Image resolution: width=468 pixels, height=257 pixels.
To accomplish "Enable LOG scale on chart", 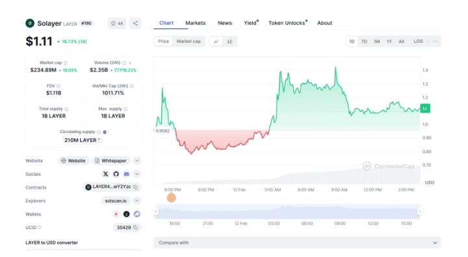I will [x=418, y=42].
